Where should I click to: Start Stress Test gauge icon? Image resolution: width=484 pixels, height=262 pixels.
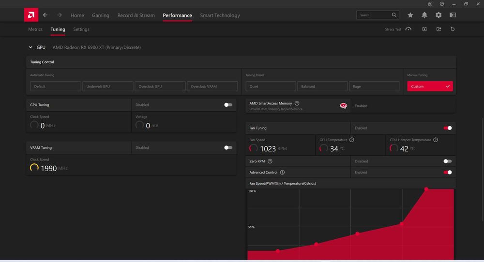pos(408,29)
